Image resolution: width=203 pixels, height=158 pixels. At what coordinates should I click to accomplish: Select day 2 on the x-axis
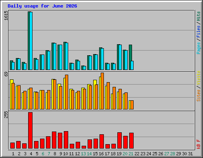click(x=19, y=154)
